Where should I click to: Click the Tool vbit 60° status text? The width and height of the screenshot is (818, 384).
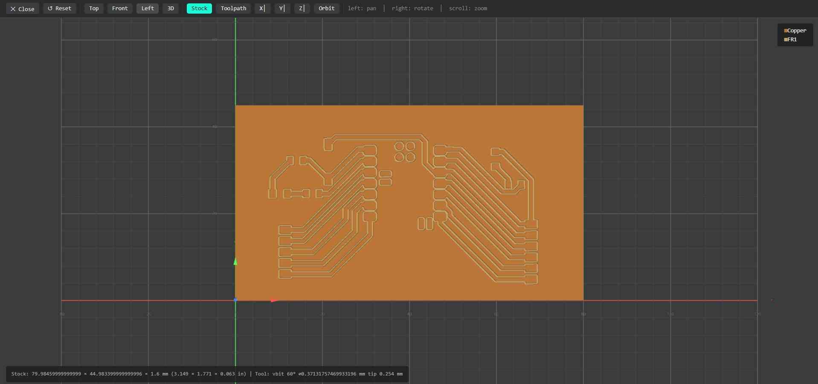pos(329,374)
